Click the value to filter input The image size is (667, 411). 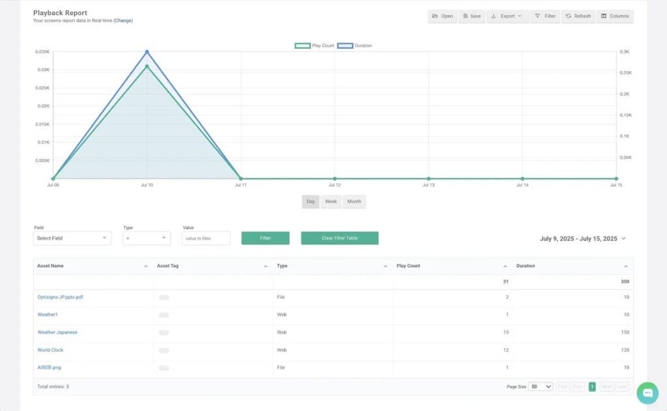coord(206,238)
